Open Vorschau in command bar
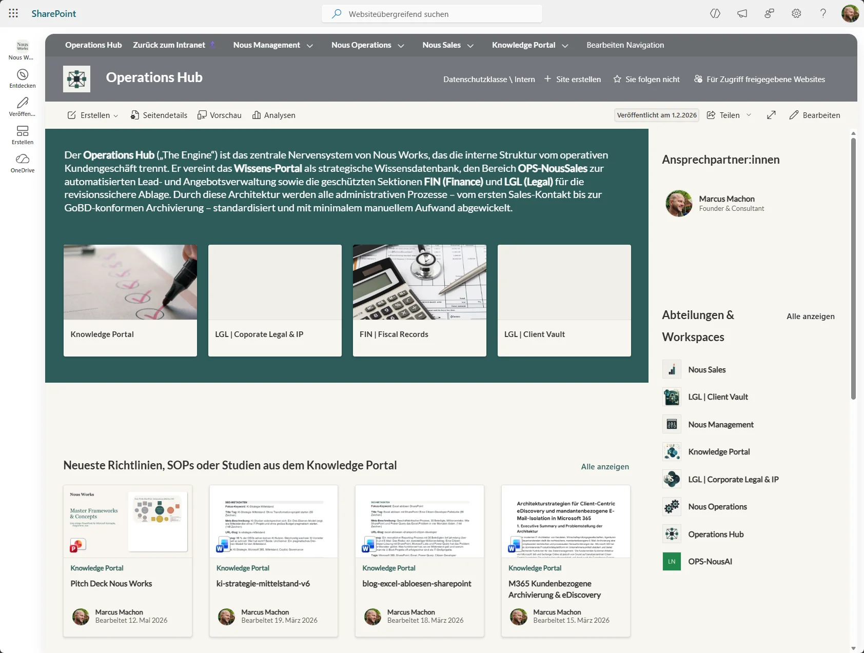This screenshot has width=864, height=653. point(219,115)
